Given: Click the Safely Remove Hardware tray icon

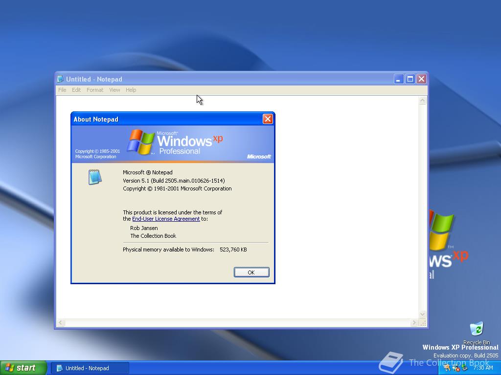Looking at the screenshot, I should 464,368.
